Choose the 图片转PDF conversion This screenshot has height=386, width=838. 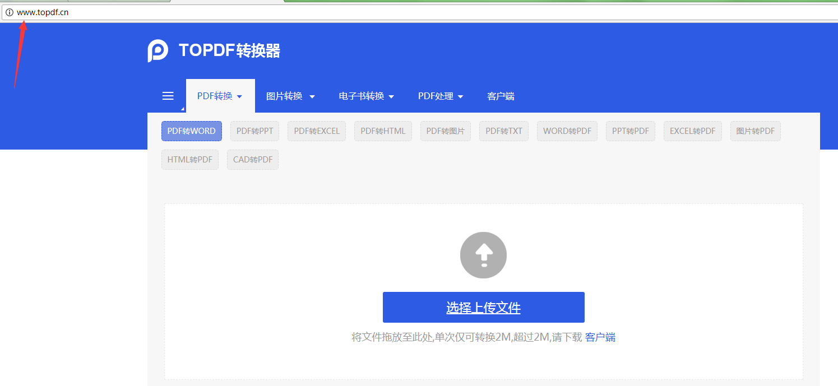[756, 131]
